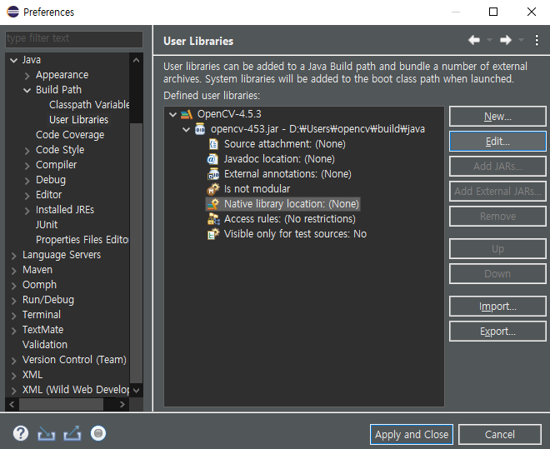Image resolution: width=550 pixels, height=449 pixels.
Task: Select Validation preference page
Action: click(45, 345)
